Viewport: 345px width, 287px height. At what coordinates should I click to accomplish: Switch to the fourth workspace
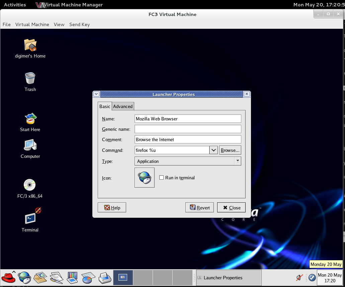point(183,278)
